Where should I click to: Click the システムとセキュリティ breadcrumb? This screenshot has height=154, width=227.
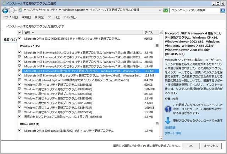42,10
